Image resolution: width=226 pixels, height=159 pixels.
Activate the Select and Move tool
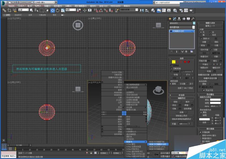click(x=53, y=10)
